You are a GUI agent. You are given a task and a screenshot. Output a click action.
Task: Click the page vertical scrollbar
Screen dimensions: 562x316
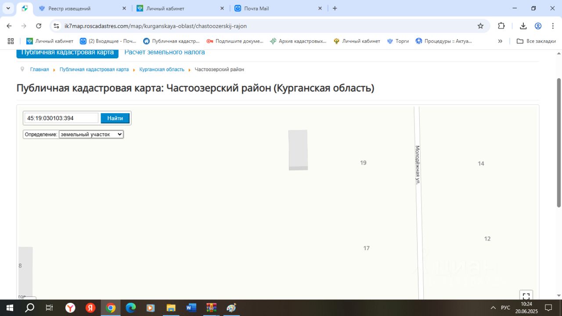[x=558, y=143]
